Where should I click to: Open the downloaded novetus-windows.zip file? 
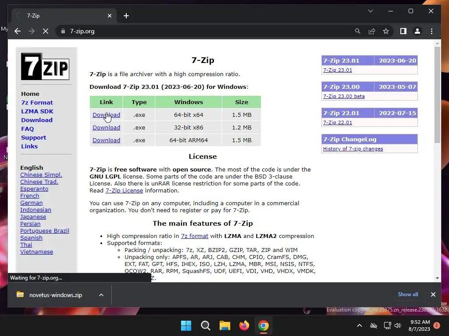[56, 295]
